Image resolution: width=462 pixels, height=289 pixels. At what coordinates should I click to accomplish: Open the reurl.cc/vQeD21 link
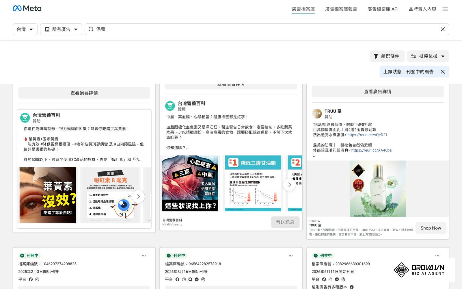(x=367, y=135)
